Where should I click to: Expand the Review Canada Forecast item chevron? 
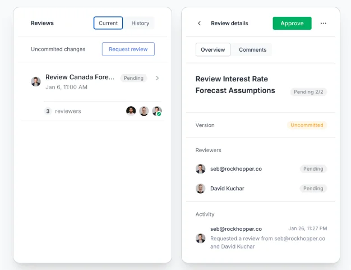157,78
